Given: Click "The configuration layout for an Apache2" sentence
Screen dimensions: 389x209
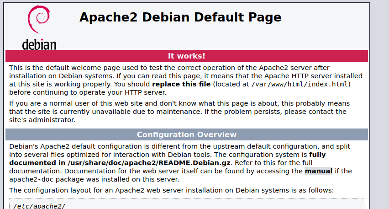Looking at the screenshot, I should [x=171, y=190].
